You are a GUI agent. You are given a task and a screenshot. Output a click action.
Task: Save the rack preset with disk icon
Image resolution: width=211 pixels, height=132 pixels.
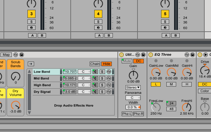(21, 55)
